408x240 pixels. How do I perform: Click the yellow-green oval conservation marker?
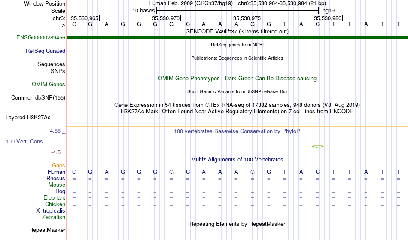pos(317,146)
